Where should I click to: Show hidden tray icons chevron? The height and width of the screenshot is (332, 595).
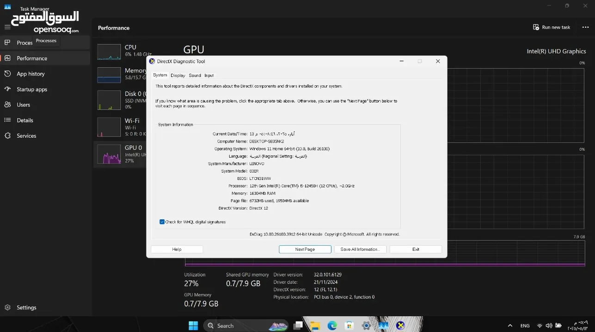(x=510, y=326)
